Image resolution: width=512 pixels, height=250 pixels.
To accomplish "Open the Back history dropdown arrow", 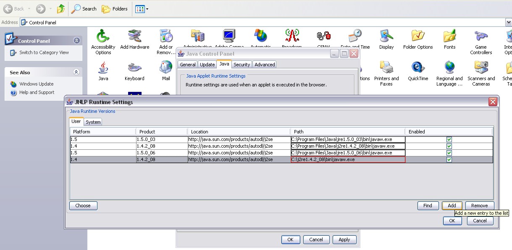I will tap(29, 9).
